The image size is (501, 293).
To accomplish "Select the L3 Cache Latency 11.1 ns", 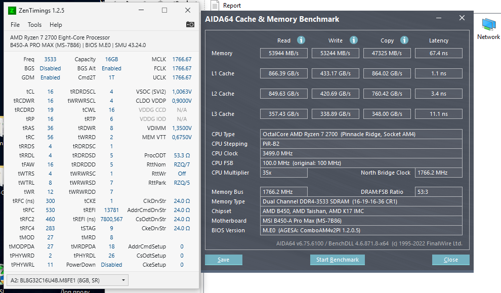I will (x=439, y=114).
